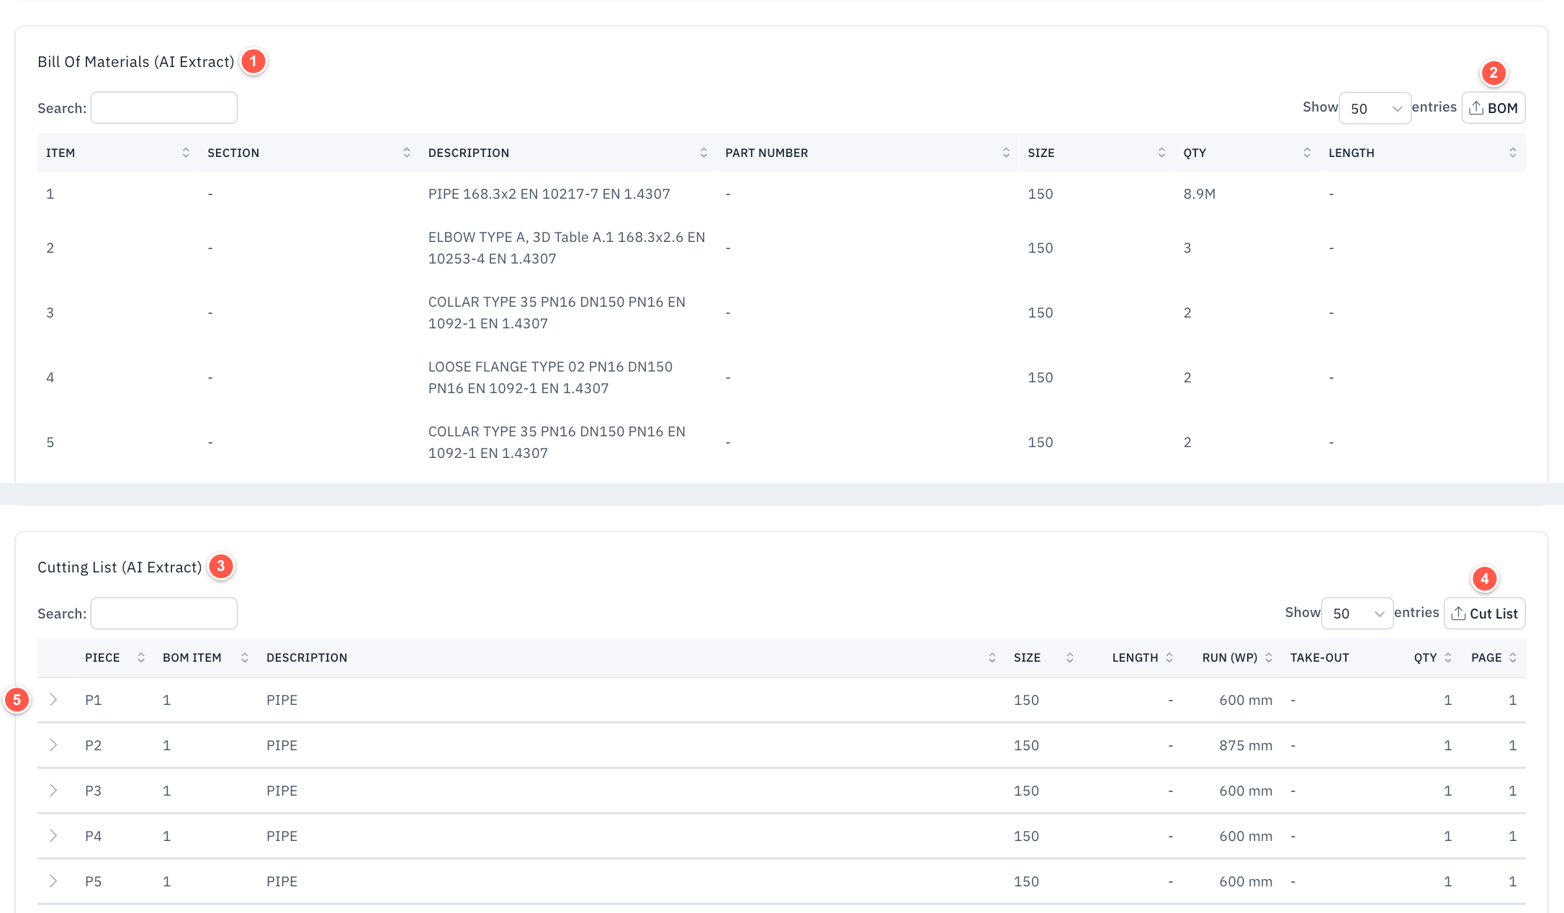Sort Cutting List by RUN (WP) arrows
This screenshot has height=913, width=1564.
[x=1269, y=657]
